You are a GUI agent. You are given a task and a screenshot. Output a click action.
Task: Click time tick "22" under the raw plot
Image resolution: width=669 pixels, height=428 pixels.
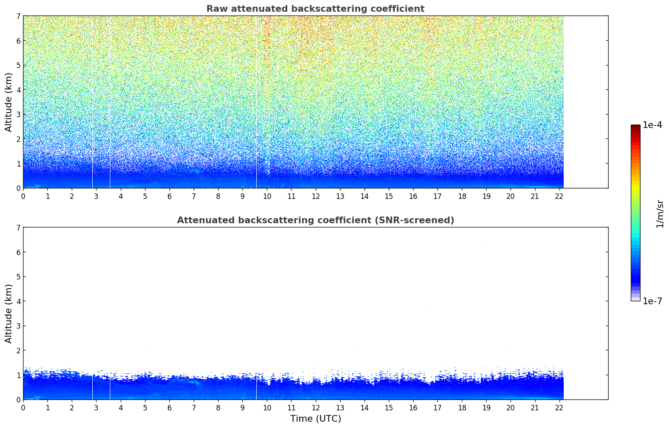point(559,196)
